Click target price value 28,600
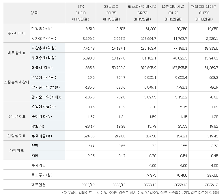 coord(212,175)
